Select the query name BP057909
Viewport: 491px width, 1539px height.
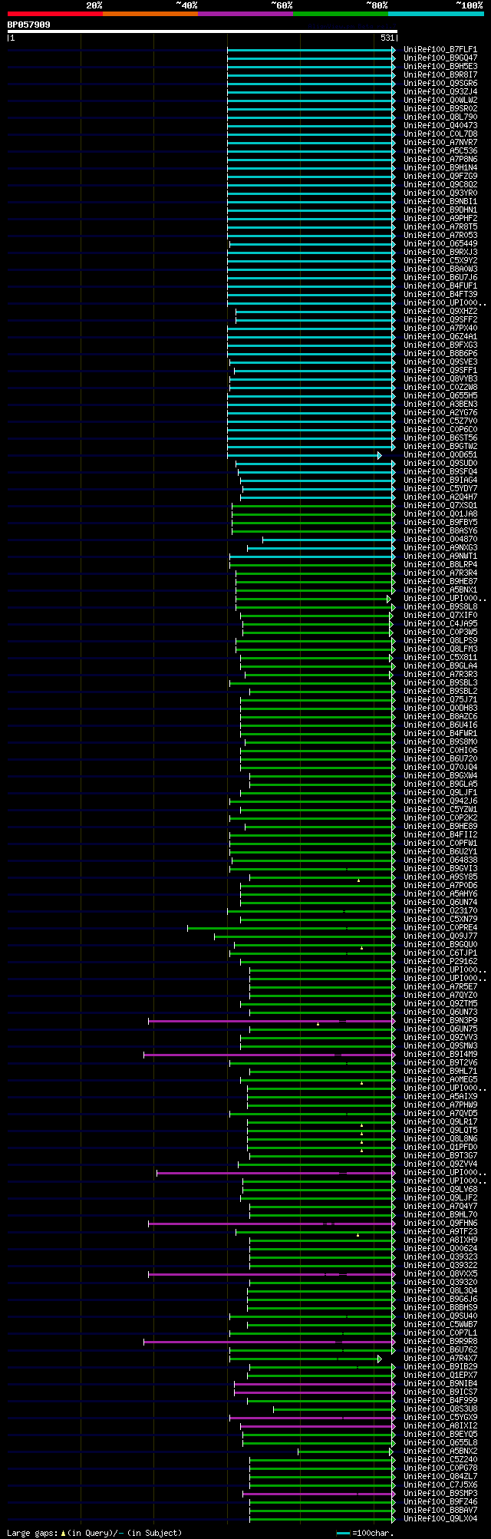click(29, 25)
